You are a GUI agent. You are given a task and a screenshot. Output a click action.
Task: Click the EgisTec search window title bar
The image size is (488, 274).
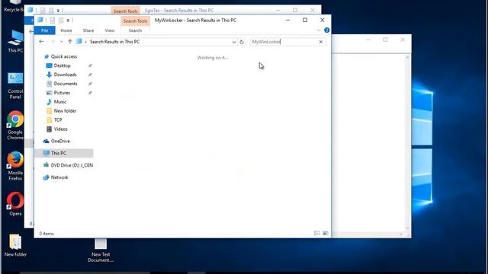(179, 10)
